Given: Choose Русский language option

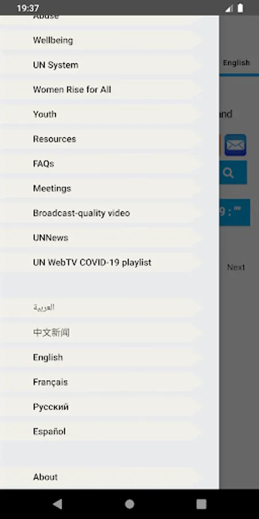Looking at the screenshot, I should (x=101, y=407).
